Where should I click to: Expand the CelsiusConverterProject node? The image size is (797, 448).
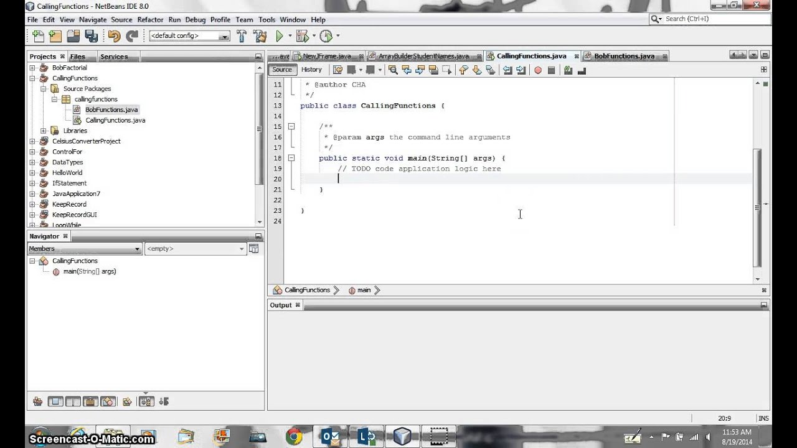point(32,141)
